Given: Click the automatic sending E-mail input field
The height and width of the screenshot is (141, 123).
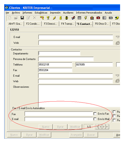Looking at the screenshot, I should (59, 119).
